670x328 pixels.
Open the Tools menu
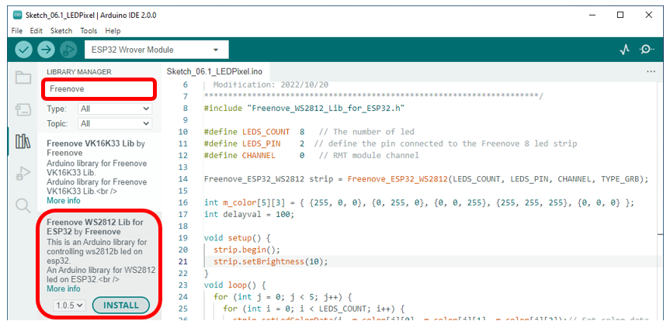(x=89, y=31)
